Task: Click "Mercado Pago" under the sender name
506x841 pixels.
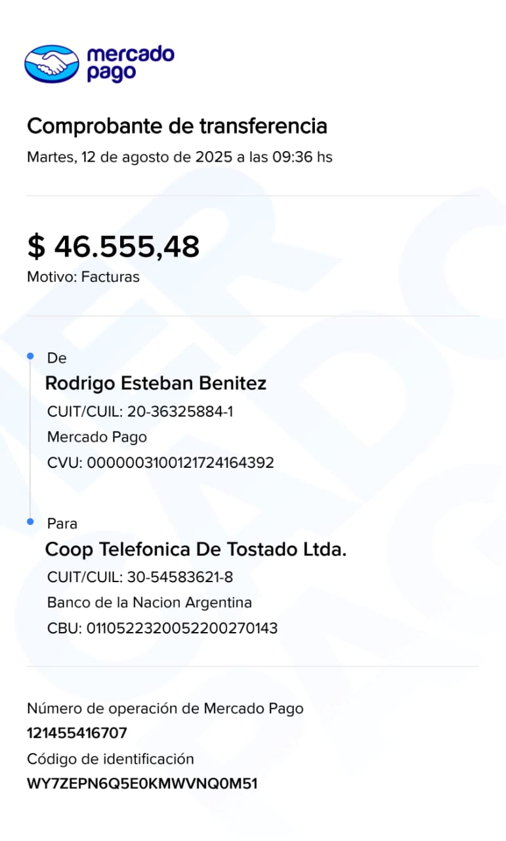Action: pyautogui.click(x=97, y=437)
